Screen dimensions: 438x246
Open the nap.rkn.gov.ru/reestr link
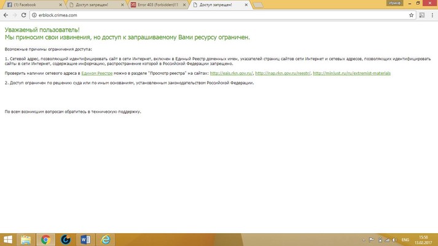[x=283, y=74]
